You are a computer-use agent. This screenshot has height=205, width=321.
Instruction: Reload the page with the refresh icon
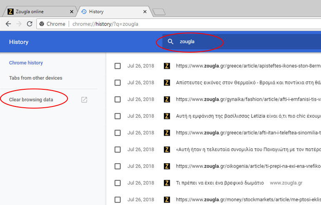point(30,24)
